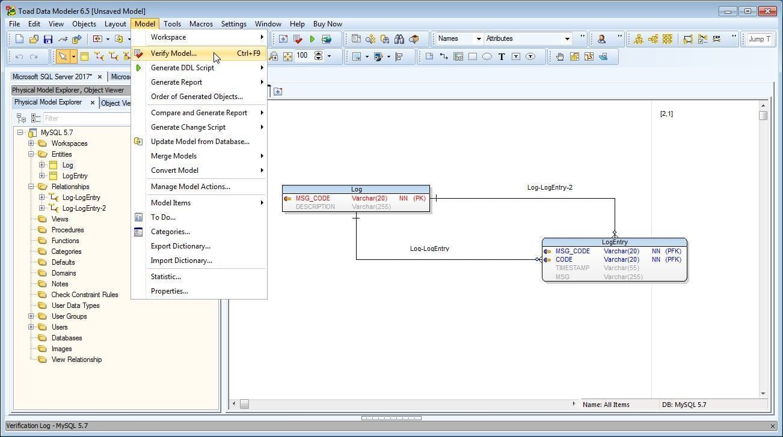This screenshot has width=783, height=437.
Task: Click the green Generate DDL play icon
Action: point(312,39)
